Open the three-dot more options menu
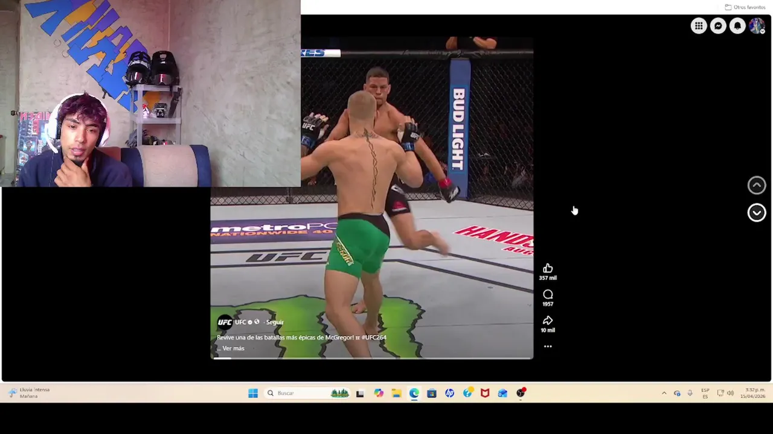The width and height of the screenshot is (773, 434). pos(548,347)
